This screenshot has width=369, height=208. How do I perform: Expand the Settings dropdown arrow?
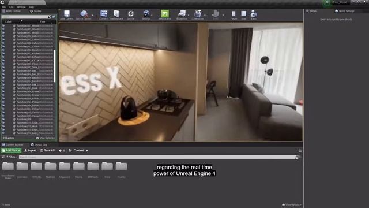152,15
